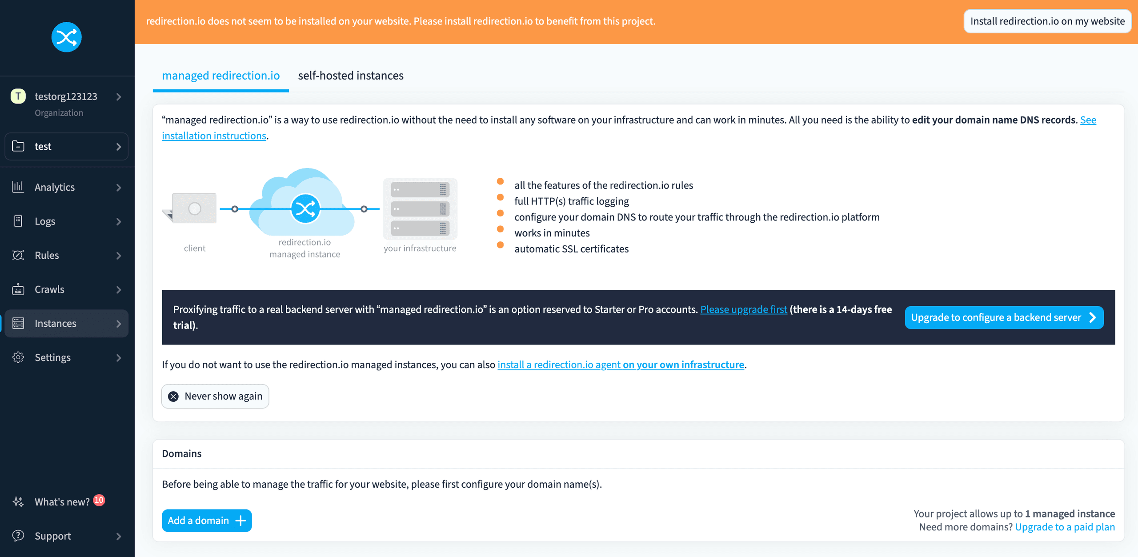This screenshot has width=1138, height=557.
Task: Open install a redirection.io agent link
Action: point(621,365)
